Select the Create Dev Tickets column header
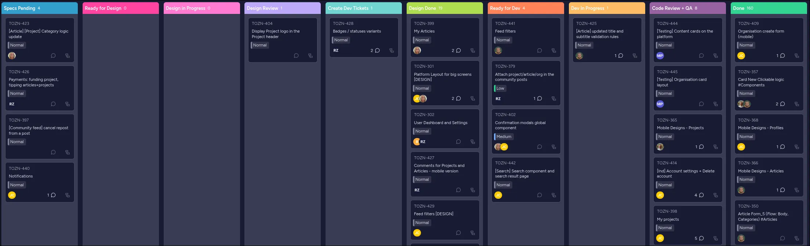This screenshot has height=246, width=810. click(364, 8)
